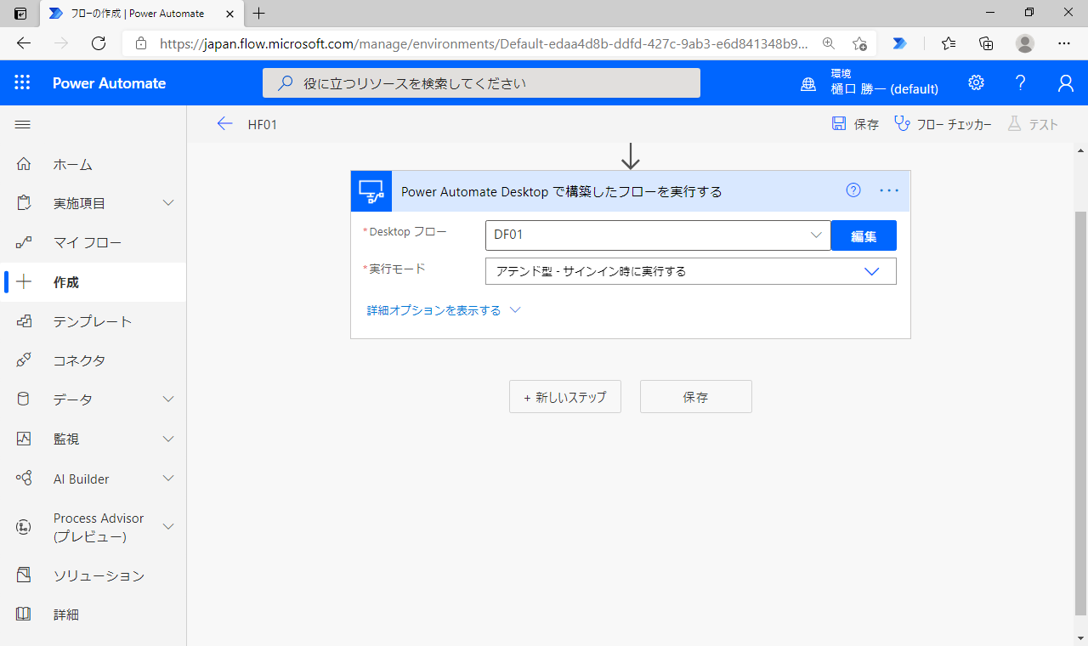Select コネクタ in the sidebar
The width and height of the screenshot is (1088, 646).
click(x=93, y=360)
